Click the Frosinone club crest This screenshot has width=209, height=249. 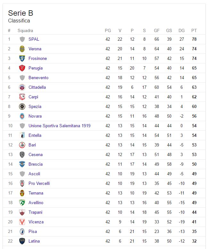click(22, 58)
